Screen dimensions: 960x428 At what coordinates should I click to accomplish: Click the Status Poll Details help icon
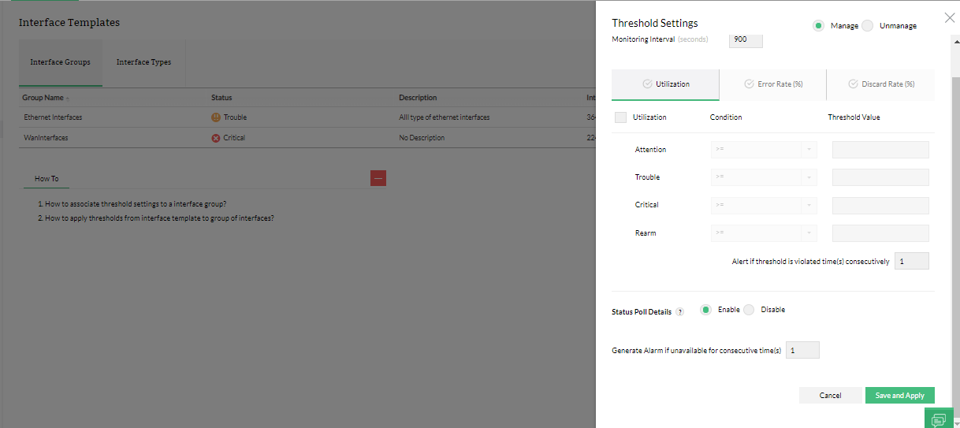(679, 312)
